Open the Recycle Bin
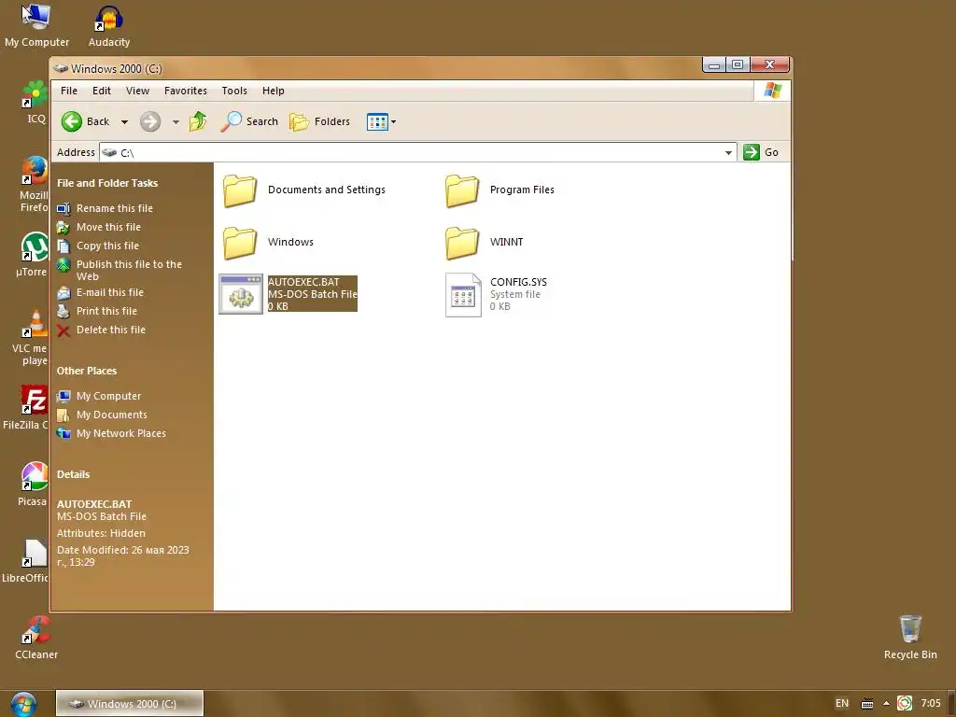 tap(910, 638)
